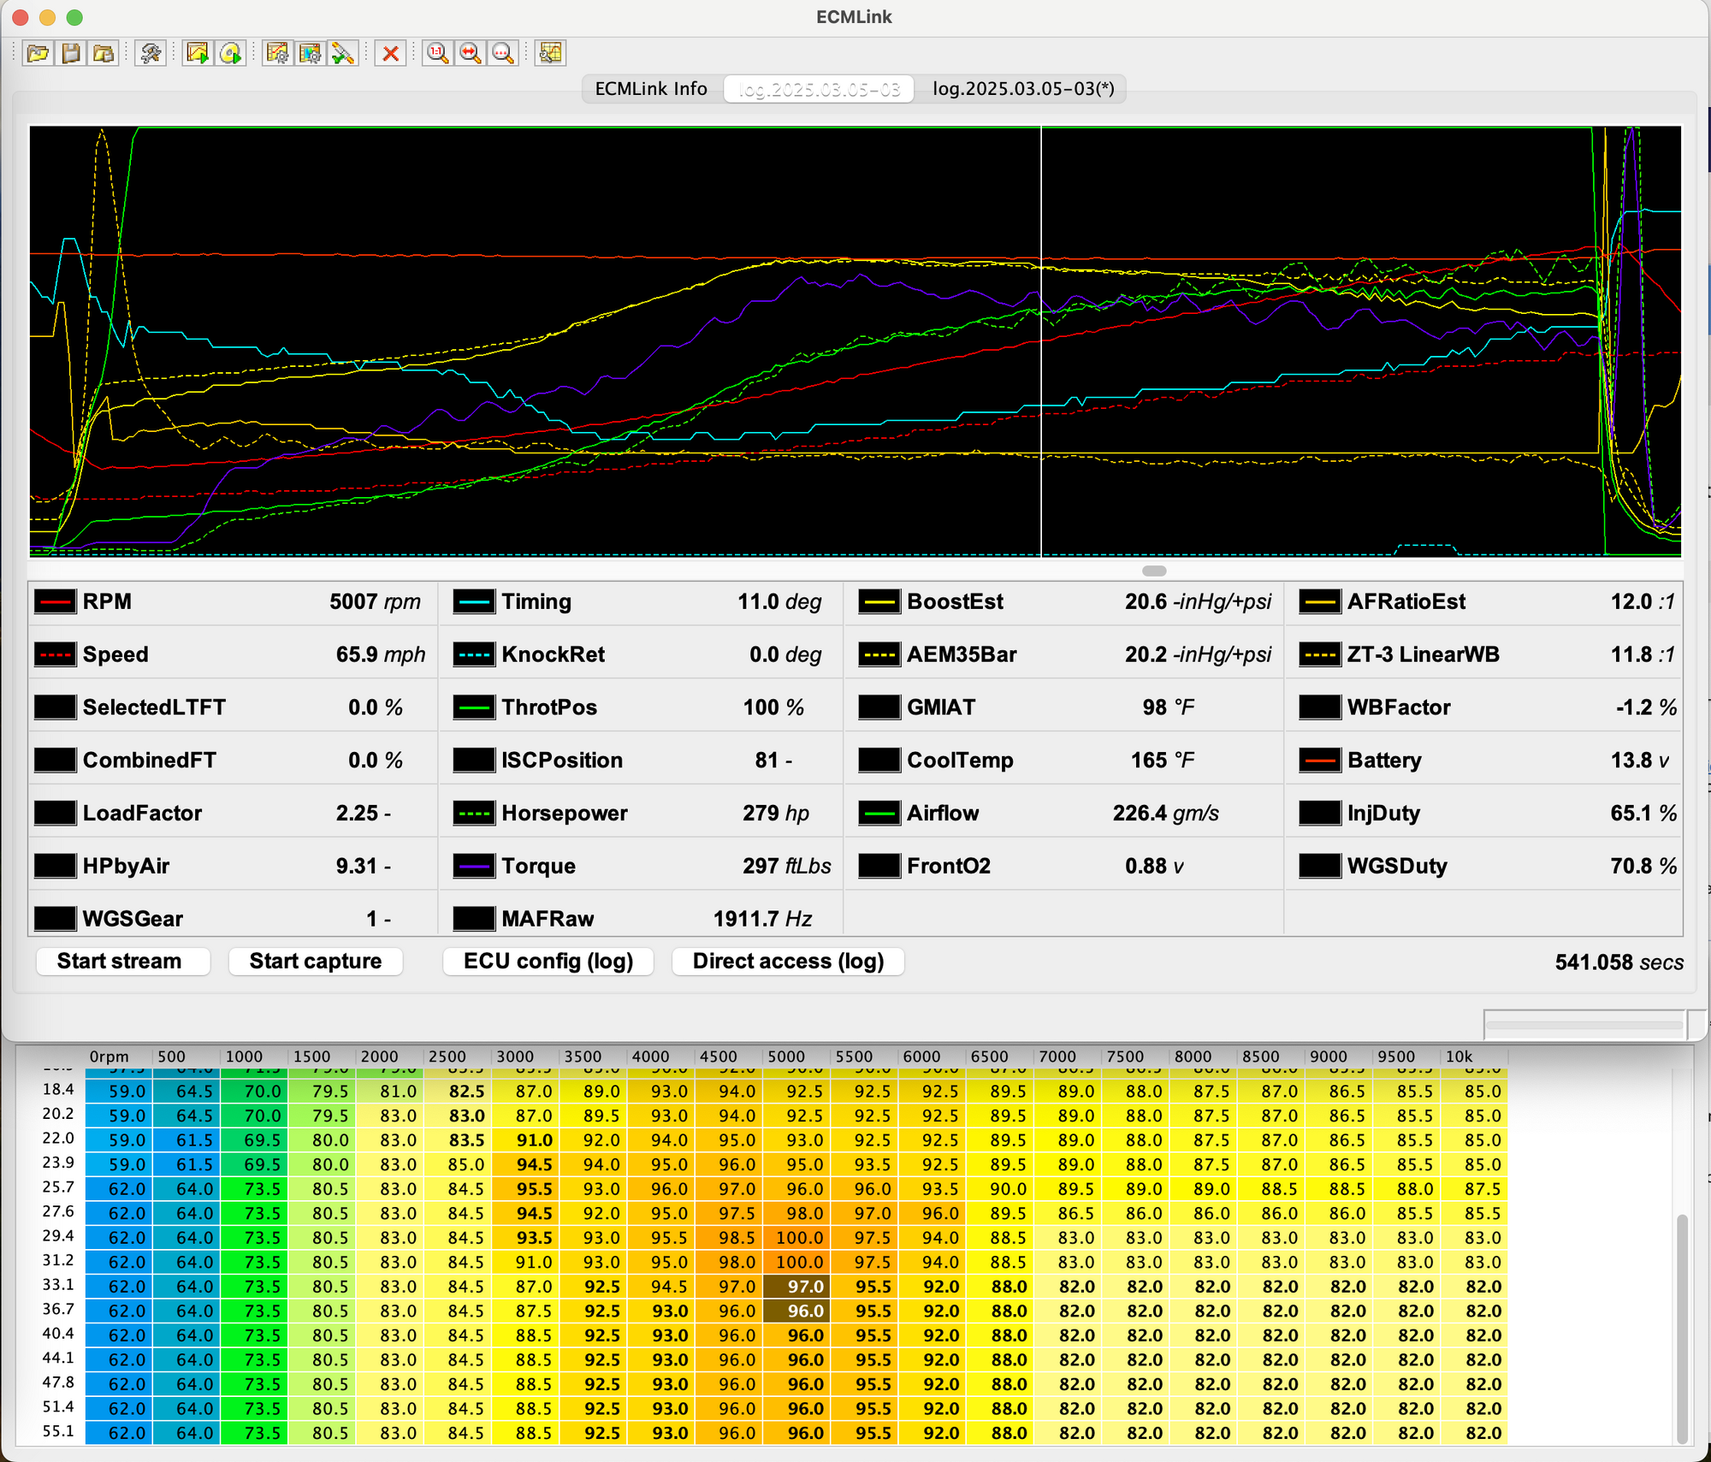Click the Speed dashed red swatch
The height and width of the screenshot is (1462, 1711).
coord(55,655)
